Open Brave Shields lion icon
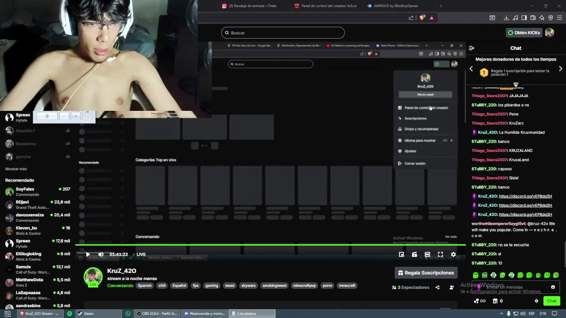Screen dimensions: 566x318 422,18
